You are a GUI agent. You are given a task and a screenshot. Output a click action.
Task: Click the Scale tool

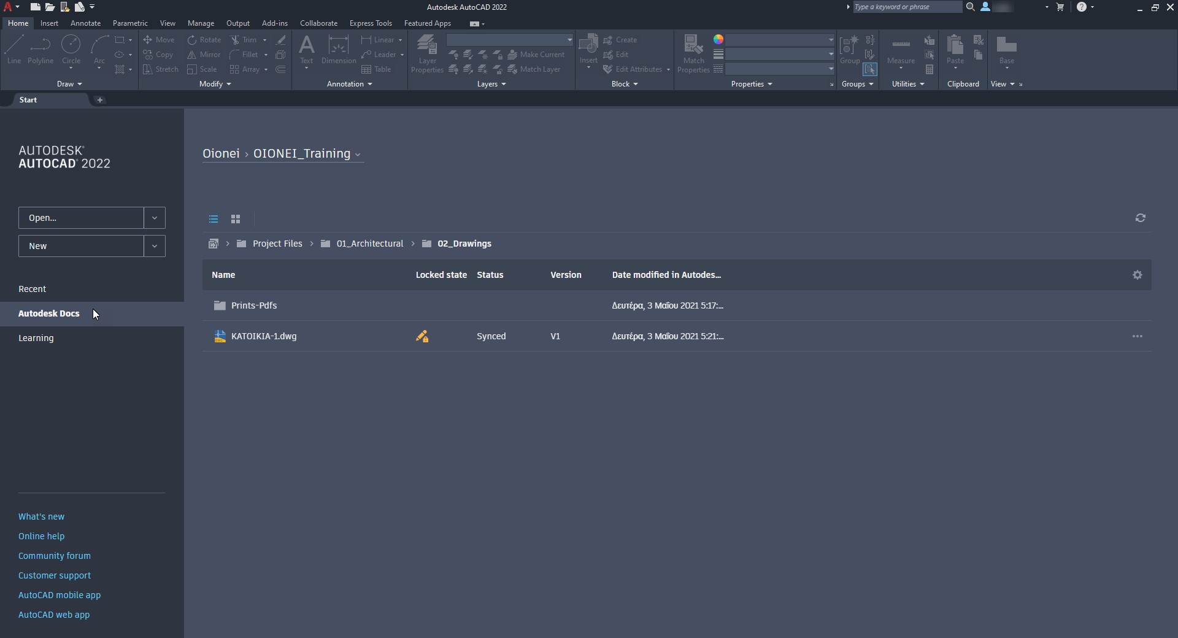click(202, 69)
